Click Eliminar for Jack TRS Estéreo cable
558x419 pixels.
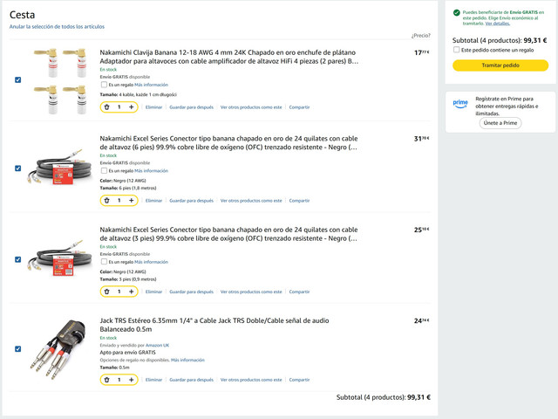tap(153, 380)
